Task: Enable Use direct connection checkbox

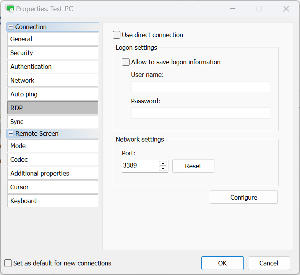Action: (117, 35)
